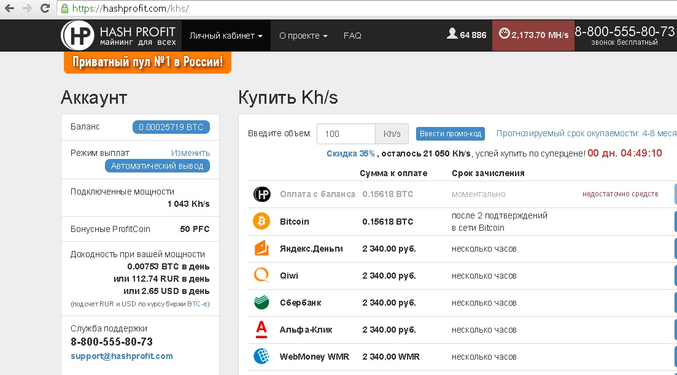The width and height of the screenshot is (677, 375).
Task: Click the Изменить payout mode link
Action: 190,153
